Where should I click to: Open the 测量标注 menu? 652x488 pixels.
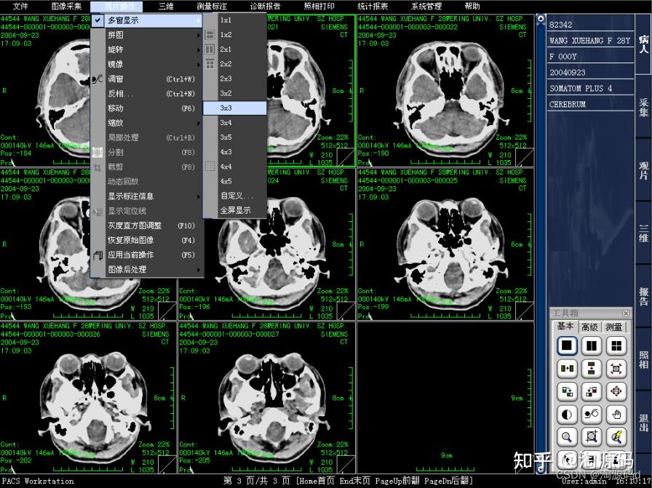[x=212, y=7]
